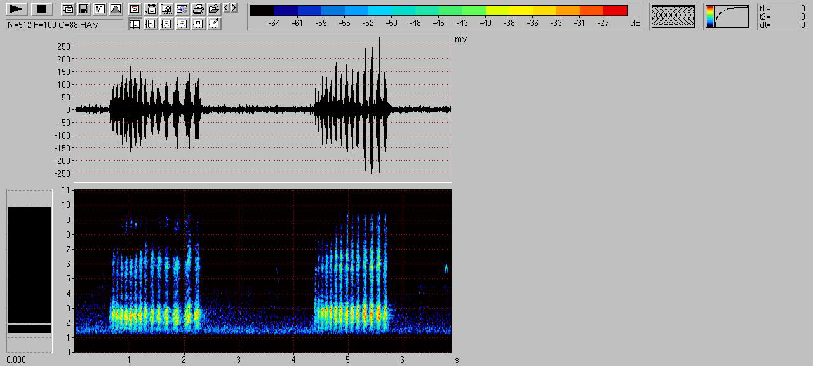Click the t1 t2 dt time readout box

[783, 17]
